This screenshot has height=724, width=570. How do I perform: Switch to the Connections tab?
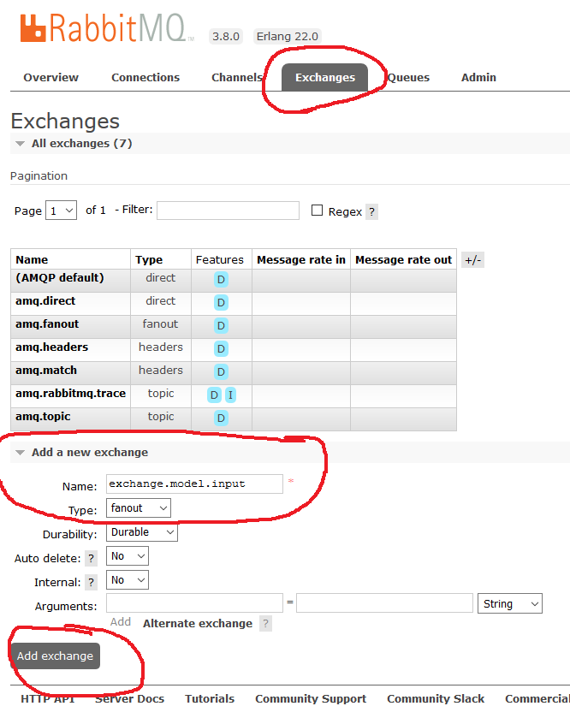tap(145, 78)
